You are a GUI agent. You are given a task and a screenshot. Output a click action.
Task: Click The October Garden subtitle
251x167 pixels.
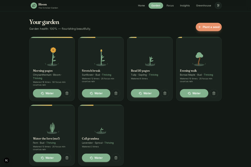pyautogui.click(x=48, y=8)
